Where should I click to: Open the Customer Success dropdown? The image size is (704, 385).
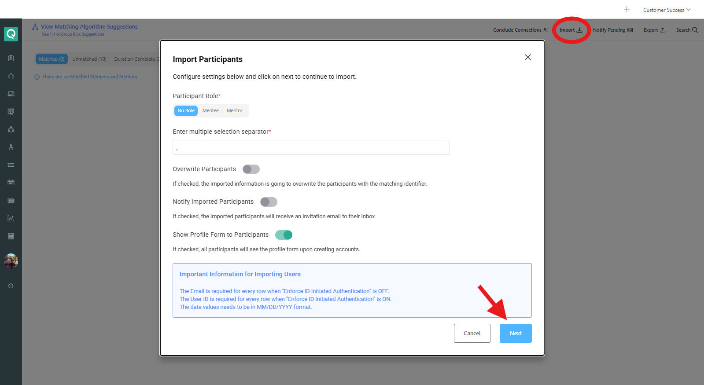667,10
